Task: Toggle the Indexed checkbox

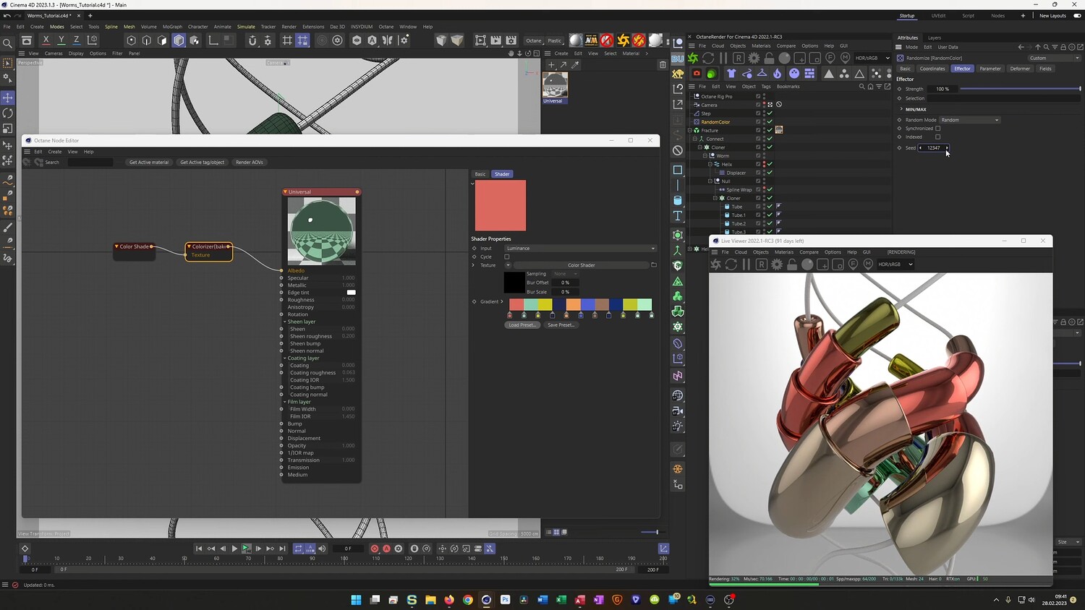Action: (938, 137)
